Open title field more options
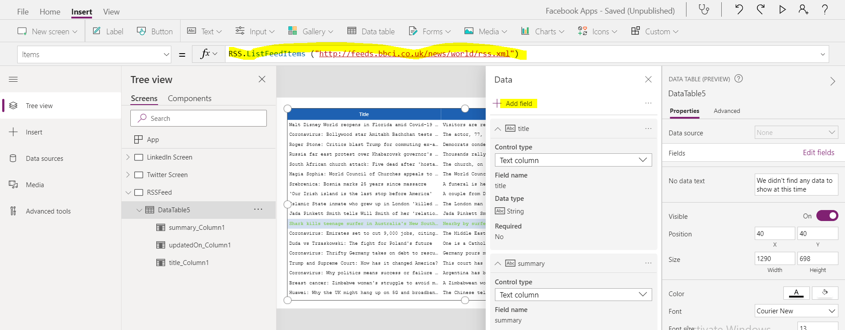Image resolution: width=845 pixels, height=330 pixels. pos(648,129)
